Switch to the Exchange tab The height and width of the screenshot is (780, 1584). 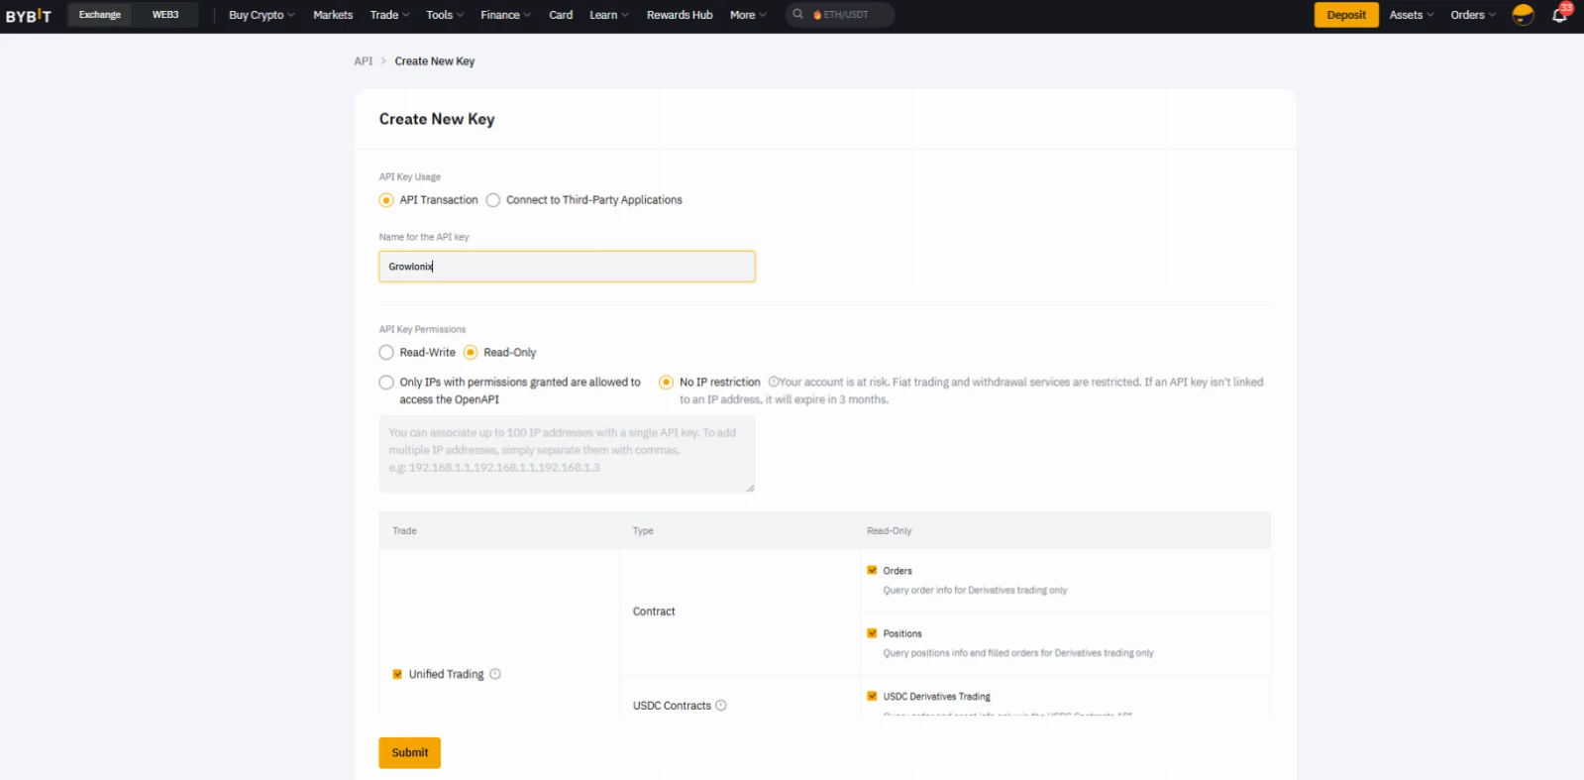[100, 15]
